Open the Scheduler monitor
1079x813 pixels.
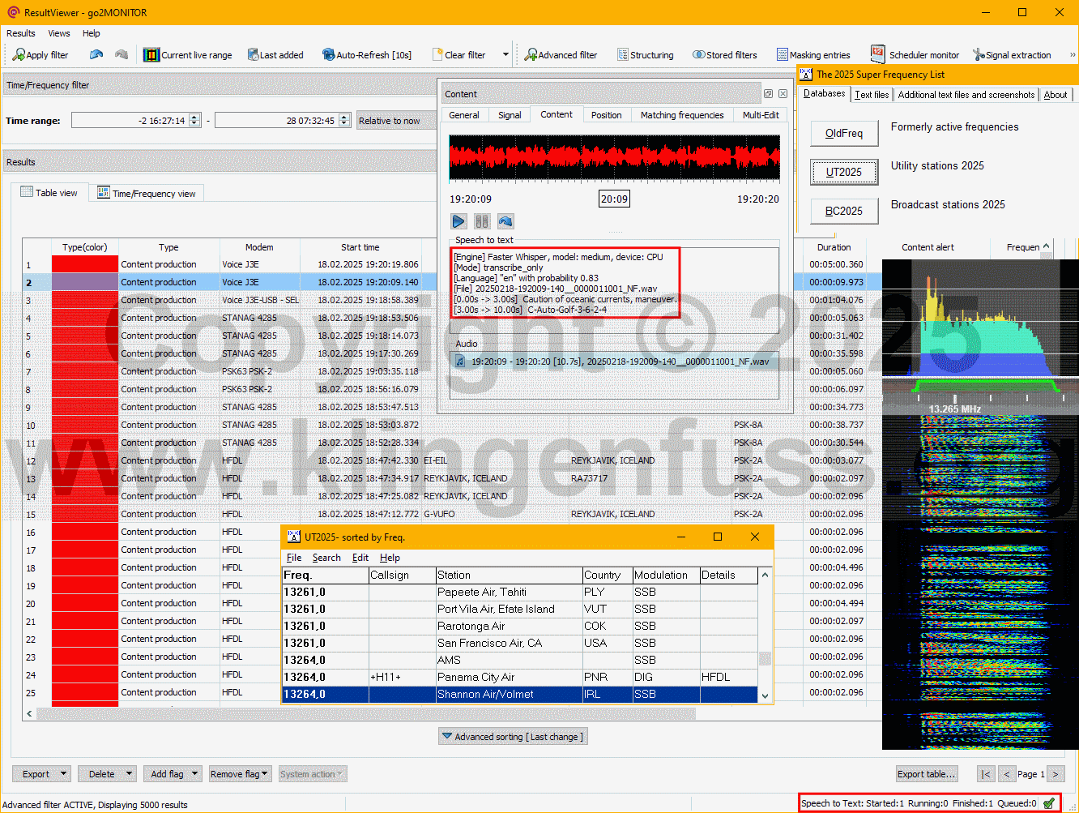tap(915, 55)
